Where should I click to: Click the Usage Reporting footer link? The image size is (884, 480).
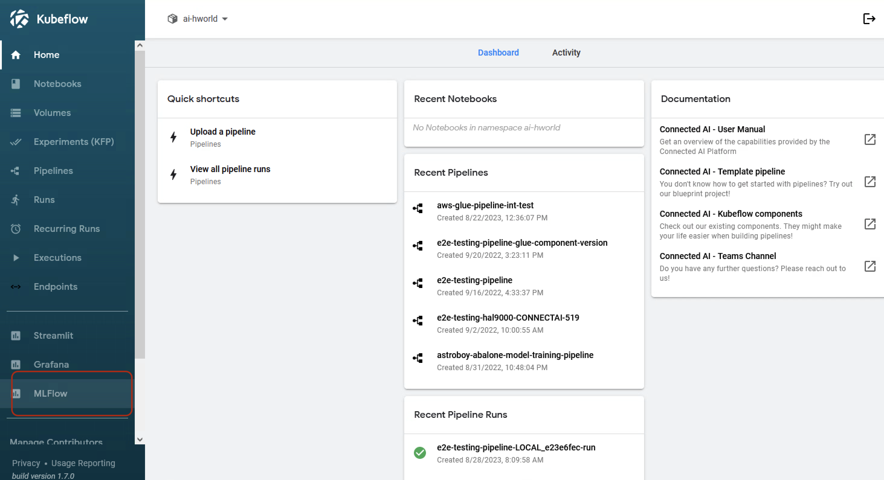pos(83,463)
